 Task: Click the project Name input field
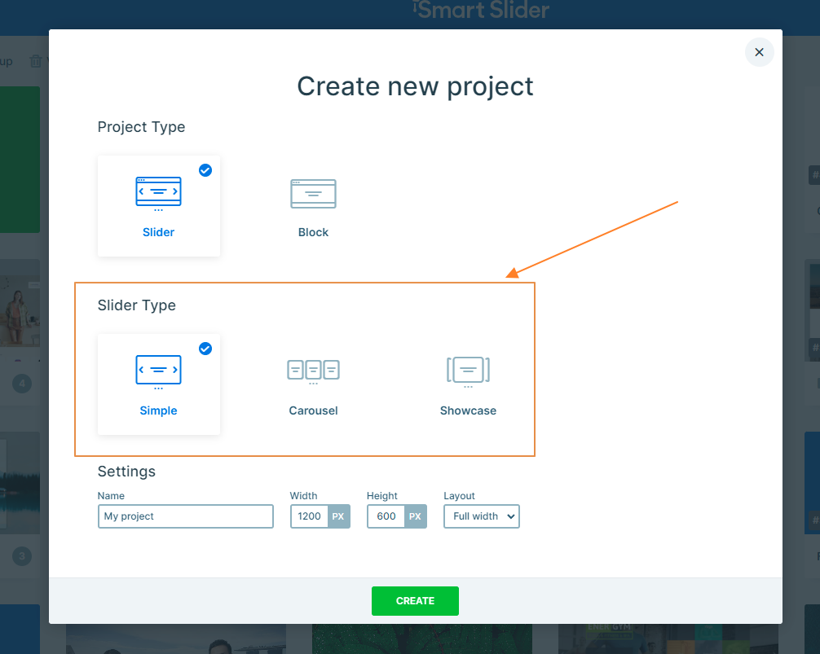(x=185, y=516)
